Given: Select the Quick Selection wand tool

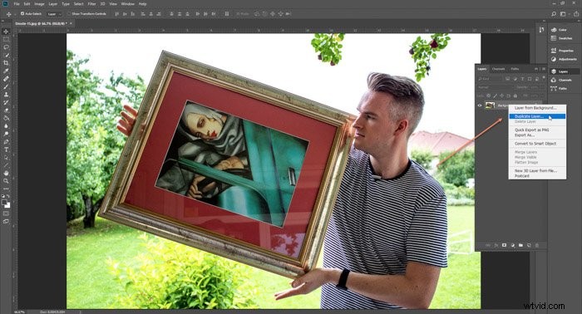Looking at the screenshot, I should [6, 55].
